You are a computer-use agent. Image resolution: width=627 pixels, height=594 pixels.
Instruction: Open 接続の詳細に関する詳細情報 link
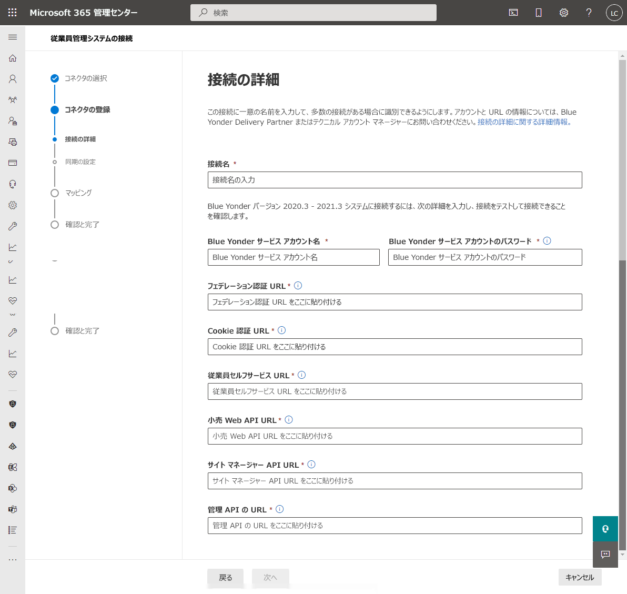524,122
